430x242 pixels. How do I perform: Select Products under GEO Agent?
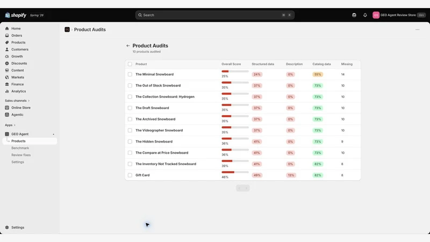tap(30, 141)
